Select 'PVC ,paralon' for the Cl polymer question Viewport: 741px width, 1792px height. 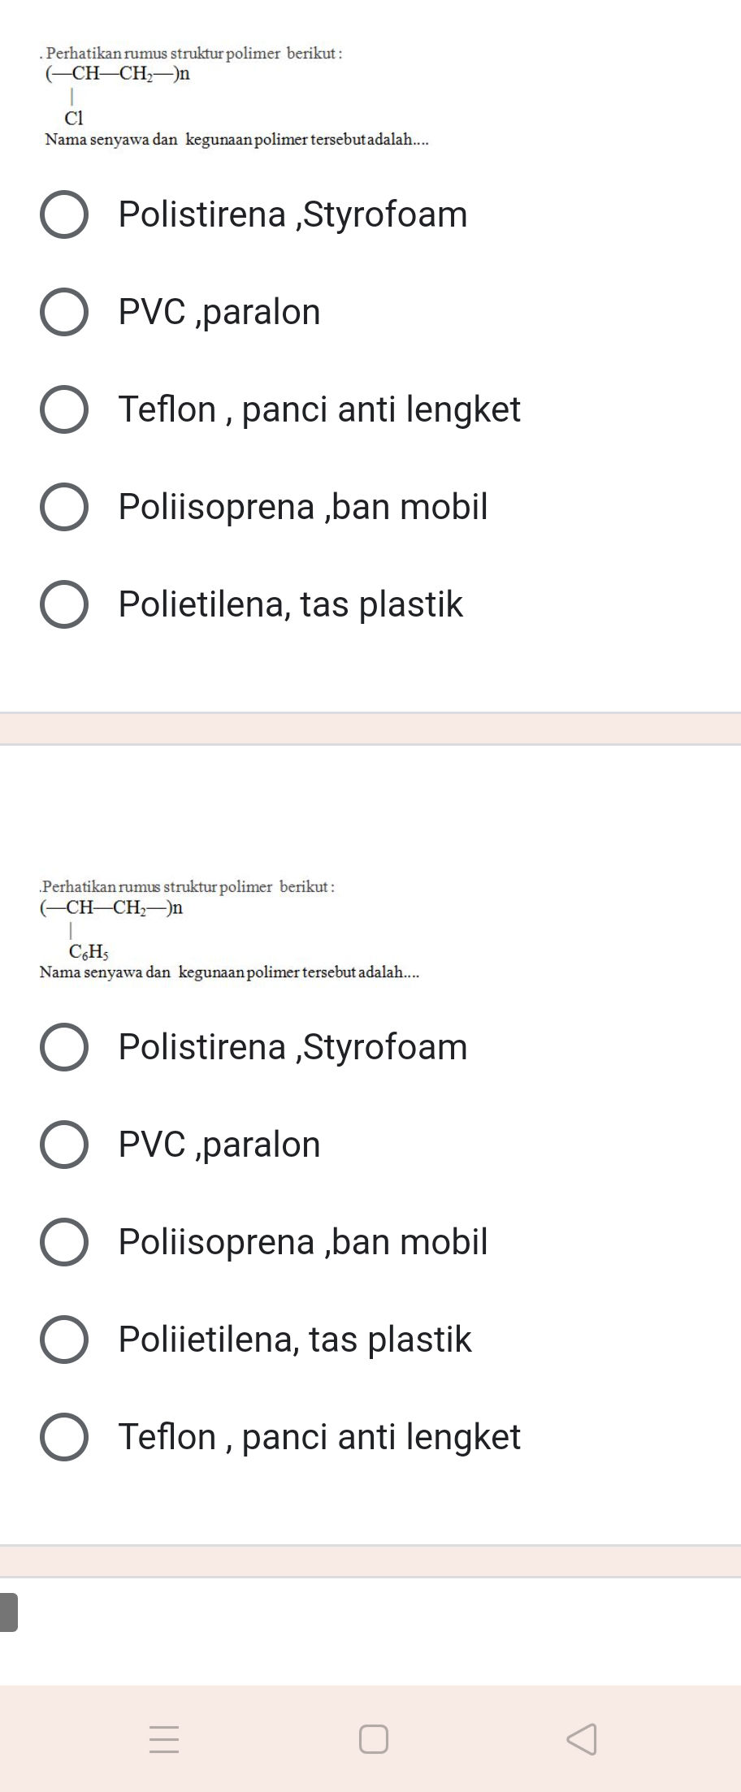click(x=66, y=313)
